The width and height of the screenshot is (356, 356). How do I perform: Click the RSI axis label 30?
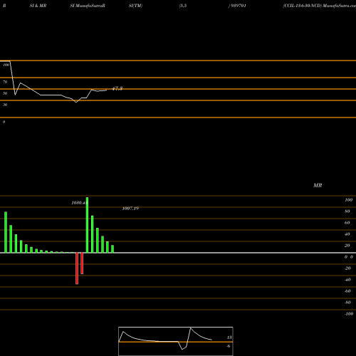(5, 105)
